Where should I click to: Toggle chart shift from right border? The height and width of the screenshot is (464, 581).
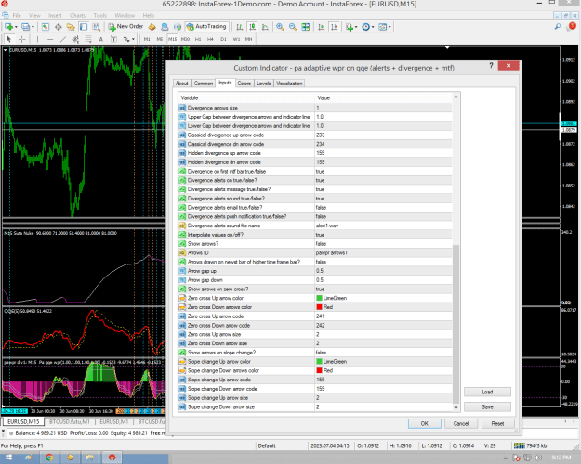coord(334,27)
